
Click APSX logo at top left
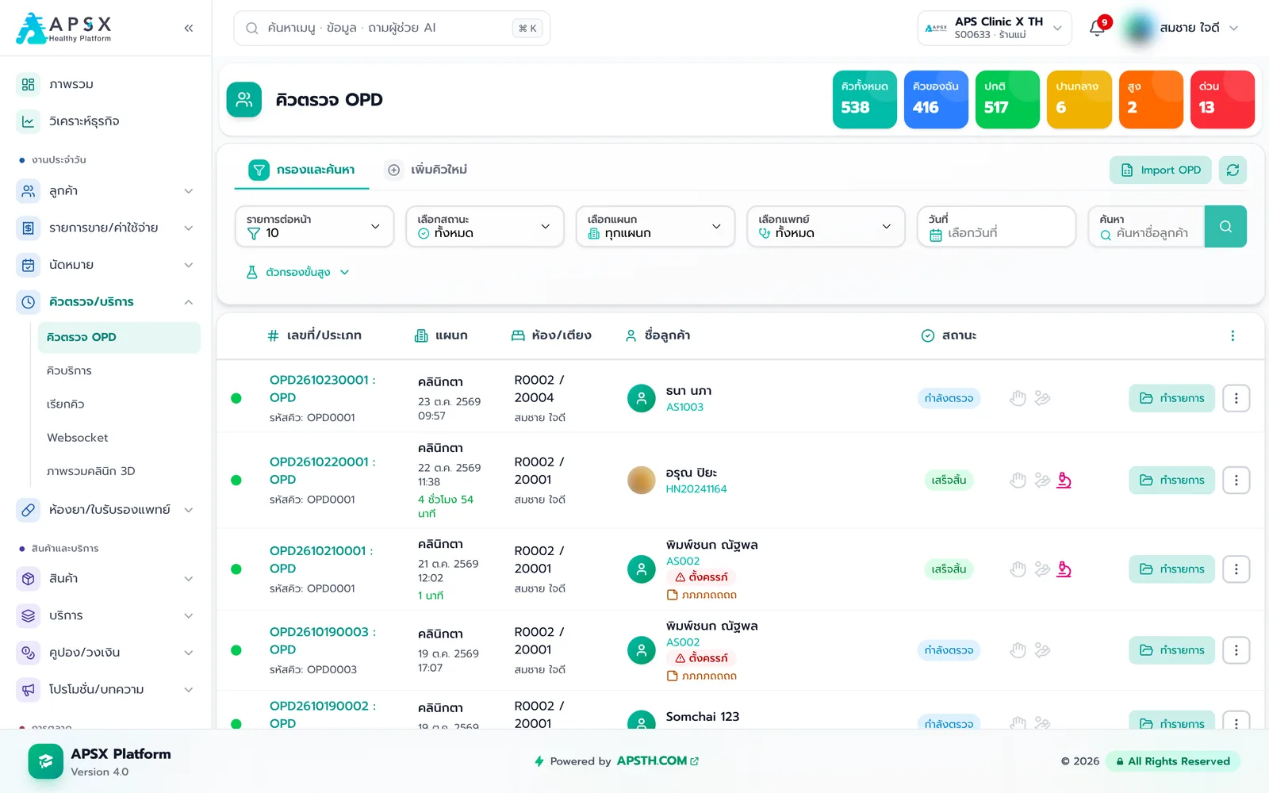click(64, 29)
